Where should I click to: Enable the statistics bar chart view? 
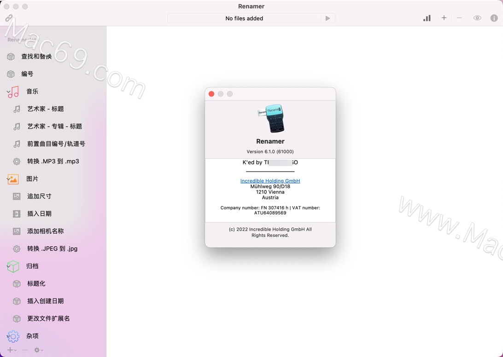(427, 18)
